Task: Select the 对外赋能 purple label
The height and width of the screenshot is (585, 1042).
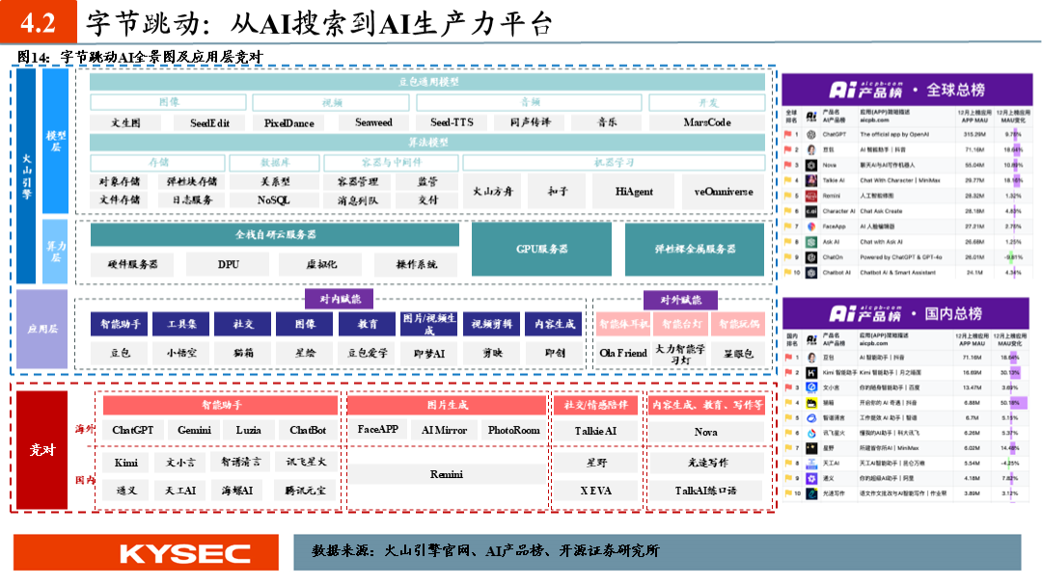Action: [x=680, y=300]
